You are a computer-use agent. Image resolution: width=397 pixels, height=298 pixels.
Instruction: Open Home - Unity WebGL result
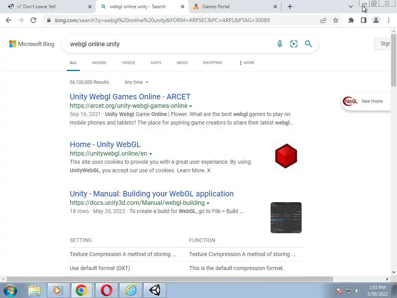tap(105, 144)
